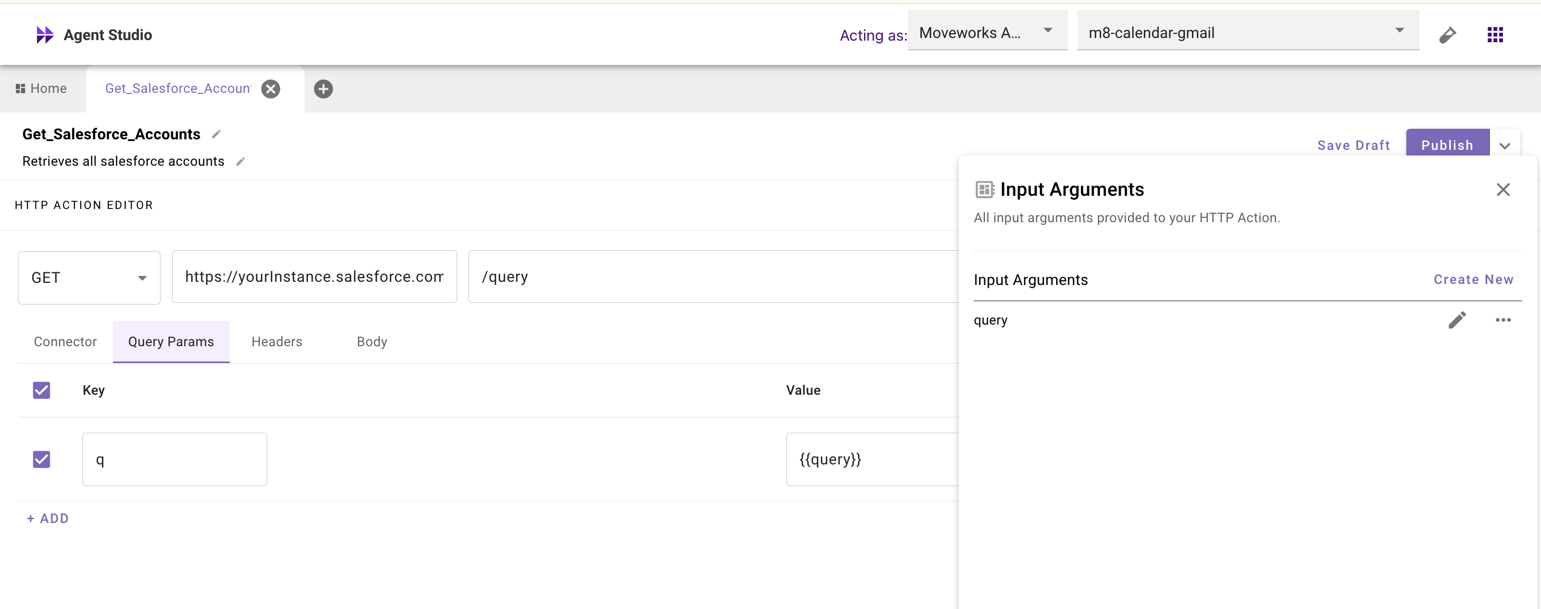Click the Input Arguments panel header icon
1541x609 pixels.
point(985,189)
